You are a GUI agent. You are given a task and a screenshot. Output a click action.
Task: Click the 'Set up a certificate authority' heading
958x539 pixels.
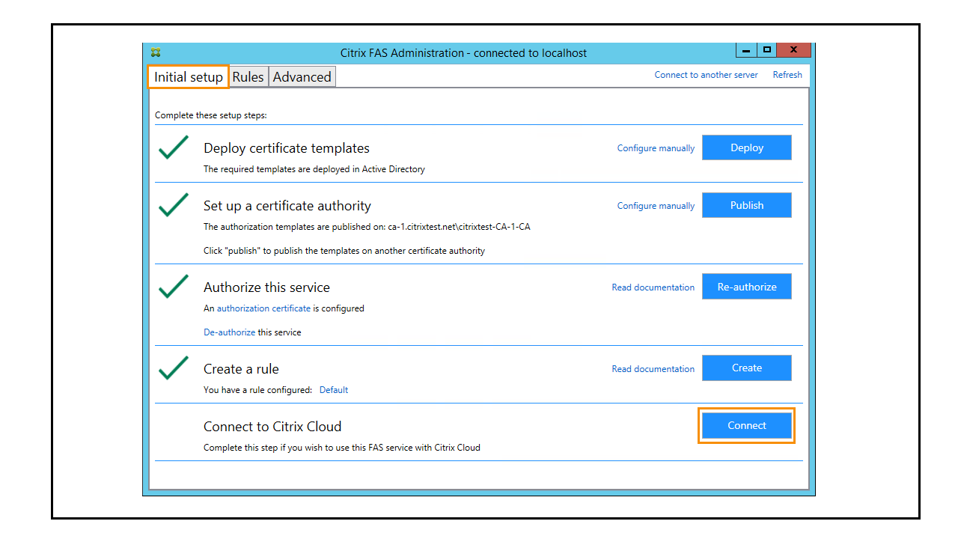click(287, 206)
